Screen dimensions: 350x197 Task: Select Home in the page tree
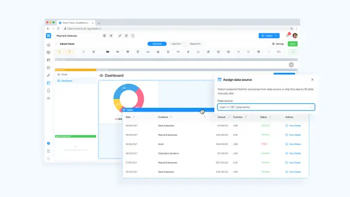point(65,74)
